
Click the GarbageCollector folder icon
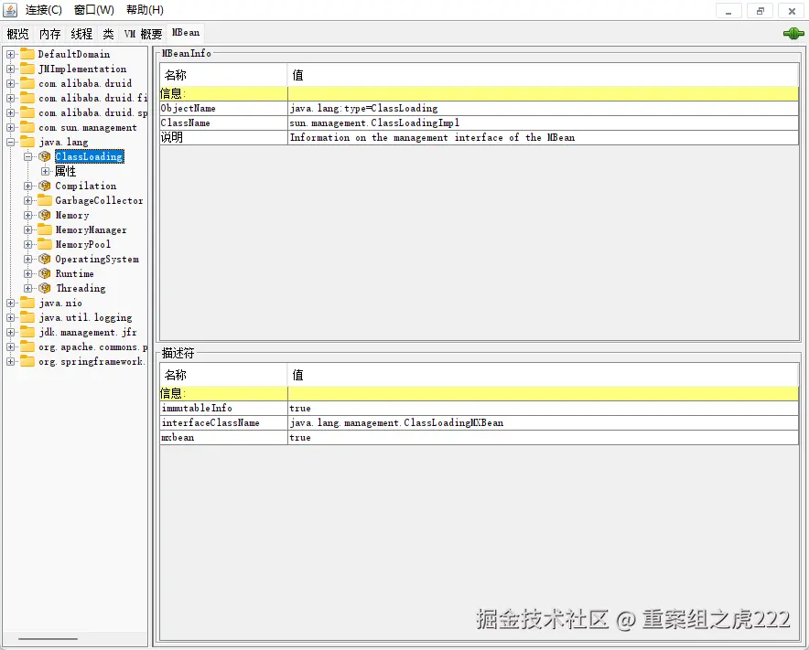(45, 200)
